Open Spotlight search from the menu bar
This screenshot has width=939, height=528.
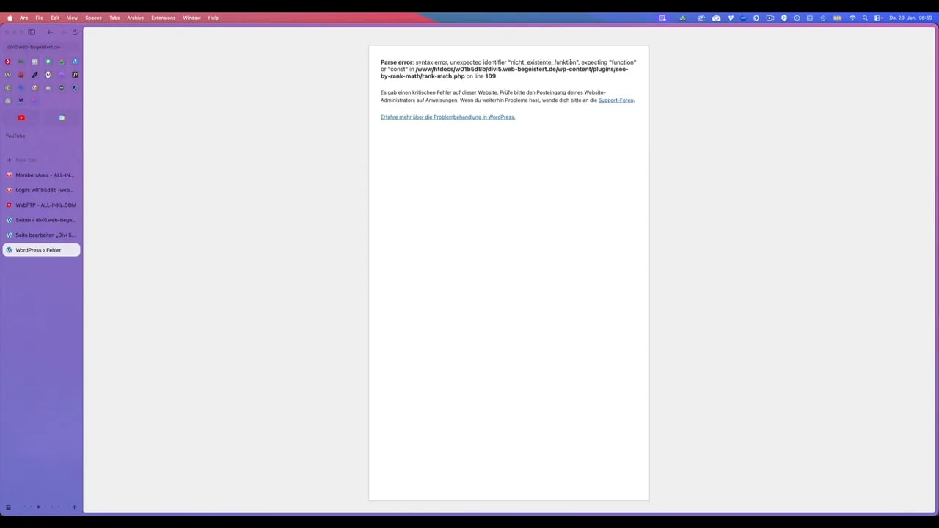(865, 18)
